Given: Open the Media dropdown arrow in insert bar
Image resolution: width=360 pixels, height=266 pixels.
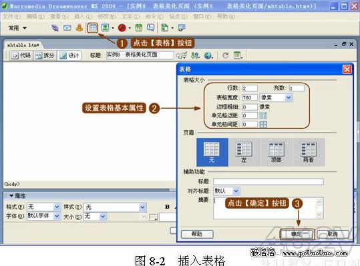Looking at the screenshot, I should point(130,28).
